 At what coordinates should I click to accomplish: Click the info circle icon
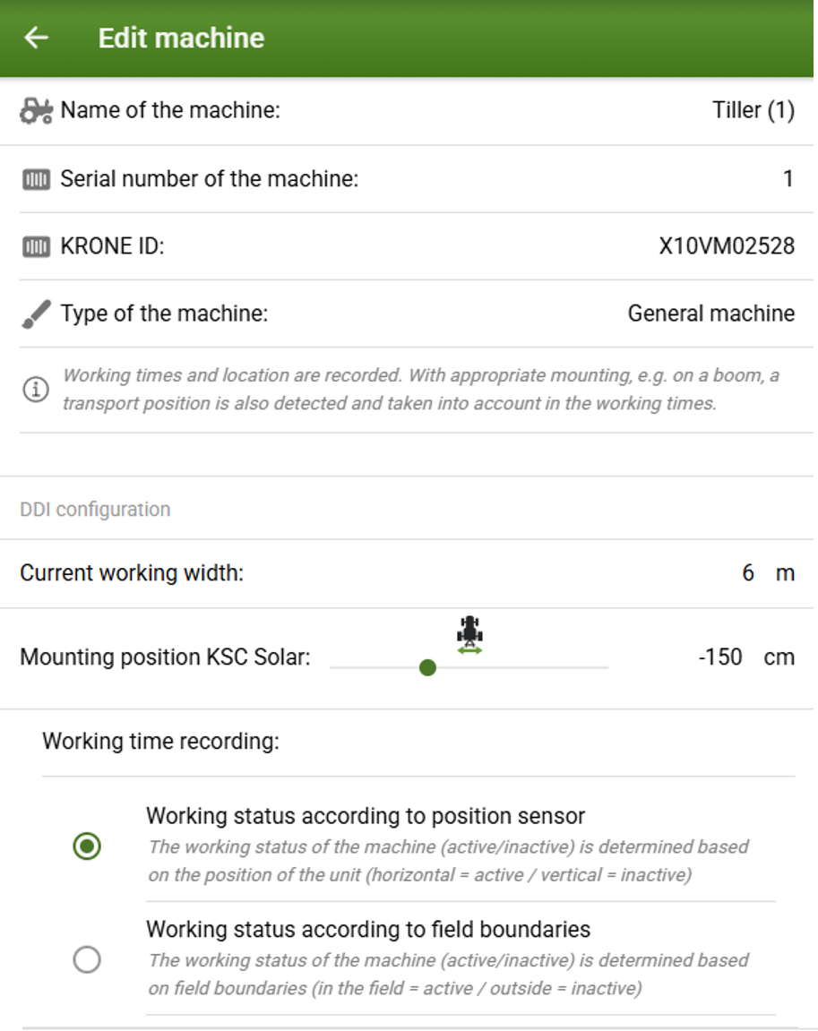coord(35,390)
